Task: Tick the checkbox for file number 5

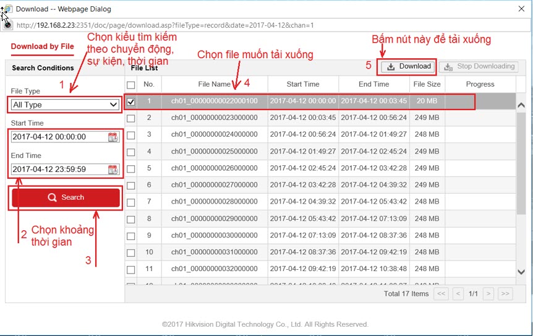Action: (x=130, y=168)
